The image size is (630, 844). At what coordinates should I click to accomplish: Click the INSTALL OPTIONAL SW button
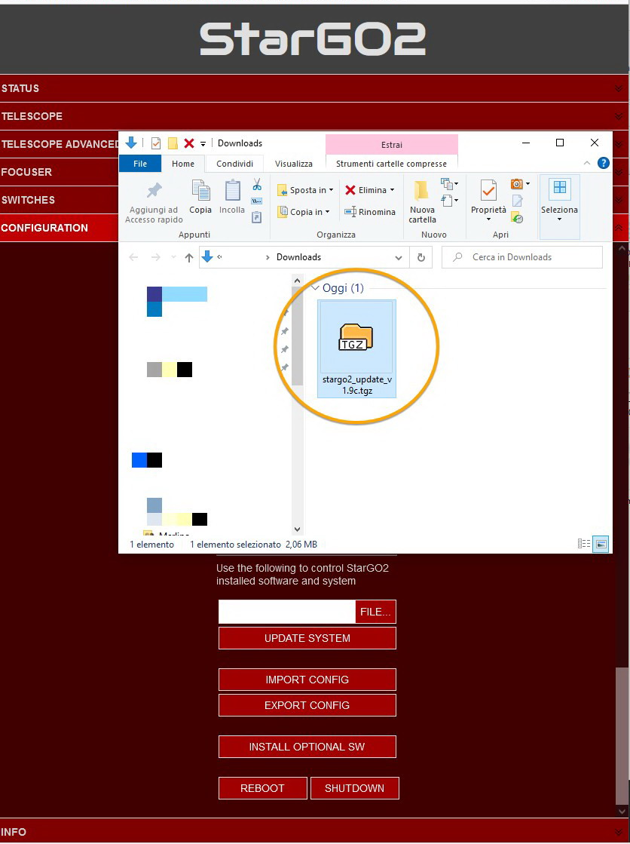click(307, 747)
